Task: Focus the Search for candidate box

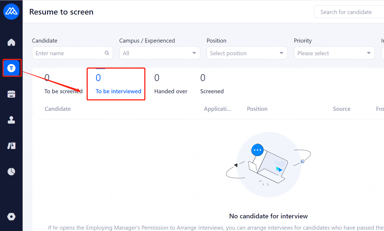Action: tap(349, 12)
